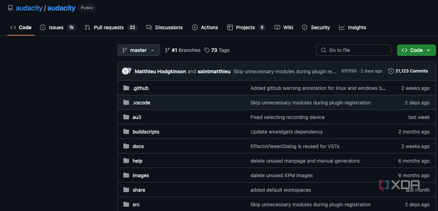438x211 pixels.
Task: Open 'delete unused manpage and manual generators' commit
Action: pos(305,161)
